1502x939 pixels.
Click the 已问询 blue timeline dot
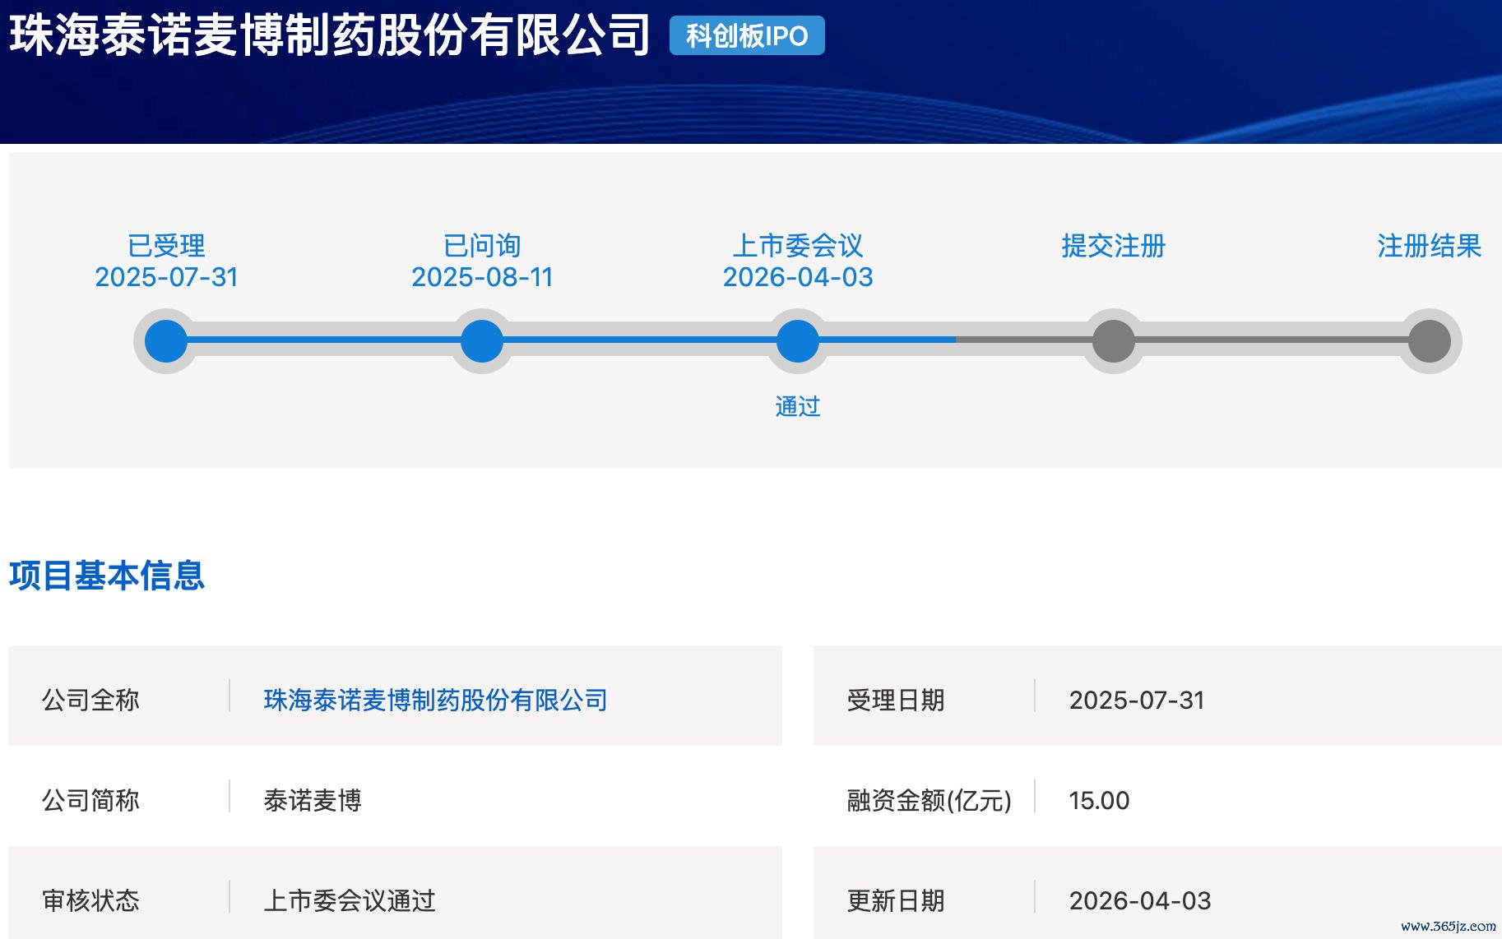482,341
